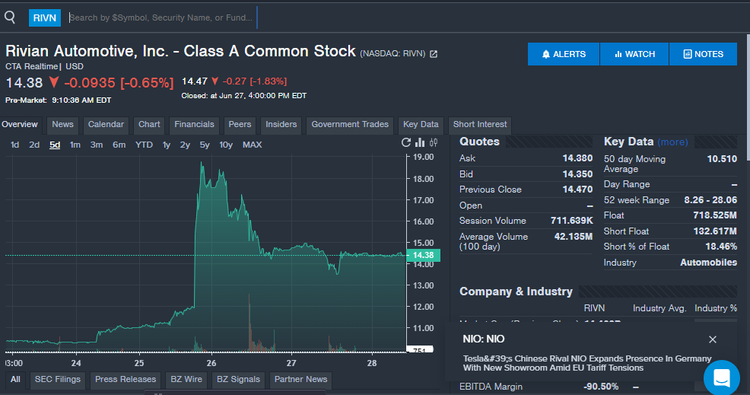The height and width of the screenshot is (395, 750).
Task: Switch to the Overview tab
Action: tap(20, 125)
